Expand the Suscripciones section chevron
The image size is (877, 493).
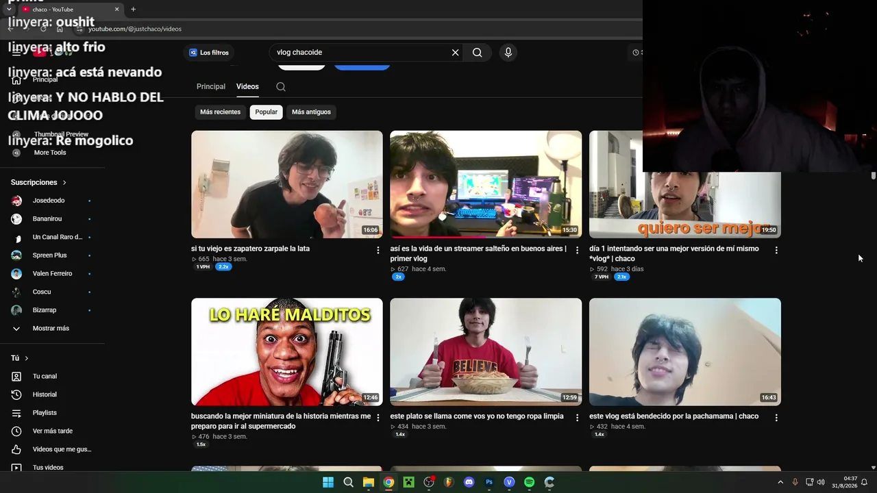point(64,183)
